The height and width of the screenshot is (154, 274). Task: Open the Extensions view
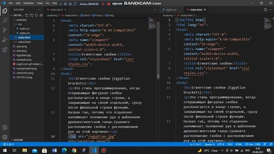tap(5, 50)
